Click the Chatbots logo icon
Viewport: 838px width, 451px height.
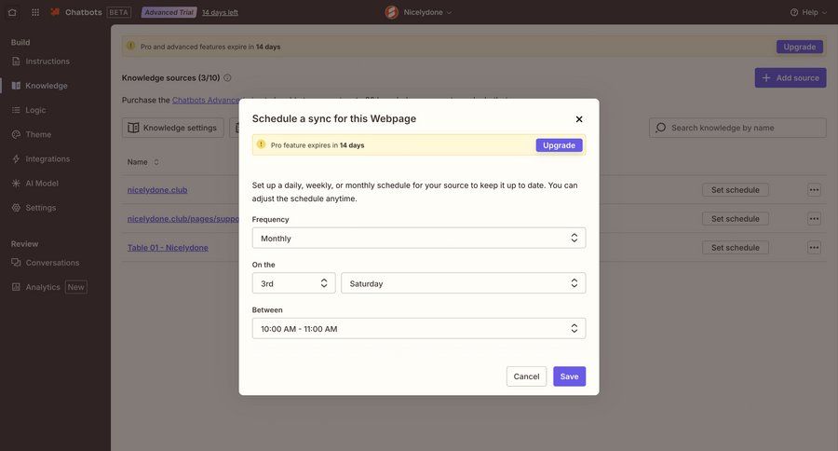click(55, 12)
